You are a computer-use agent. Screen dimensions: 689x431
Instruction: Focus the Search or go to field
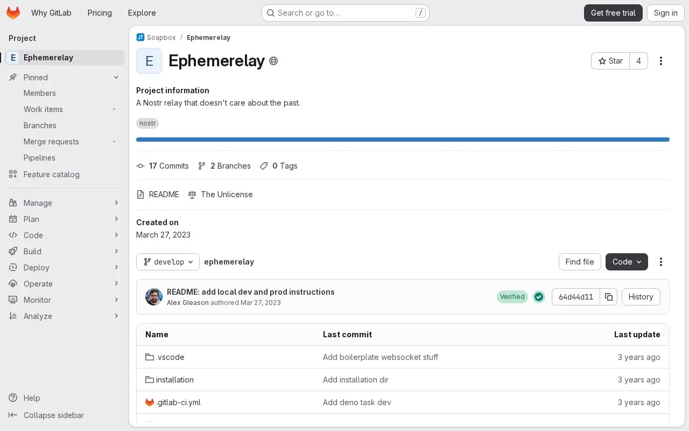(x=346, y=13)
